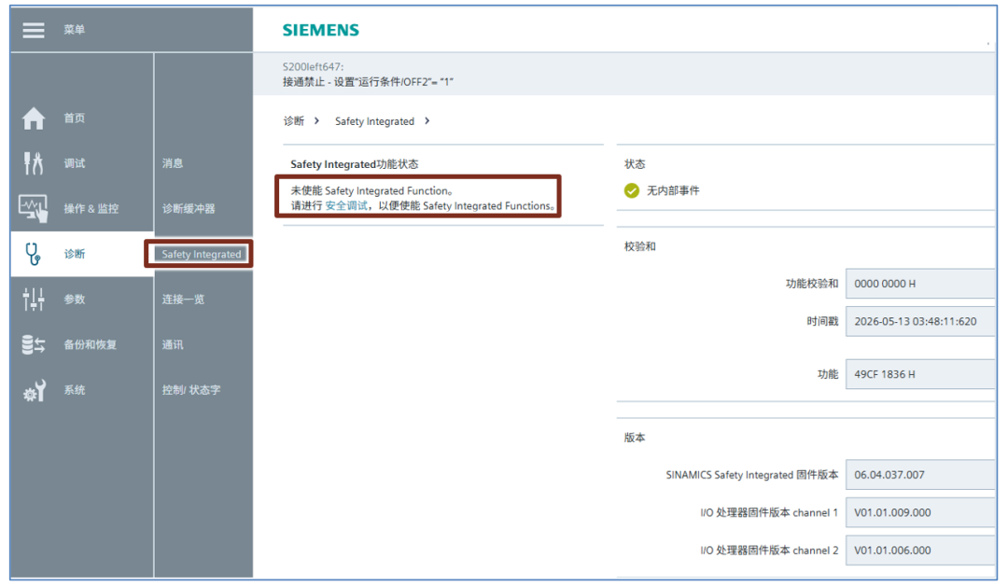
Task: Click the tools icon for 调试
Action: [x=34, y=163]
